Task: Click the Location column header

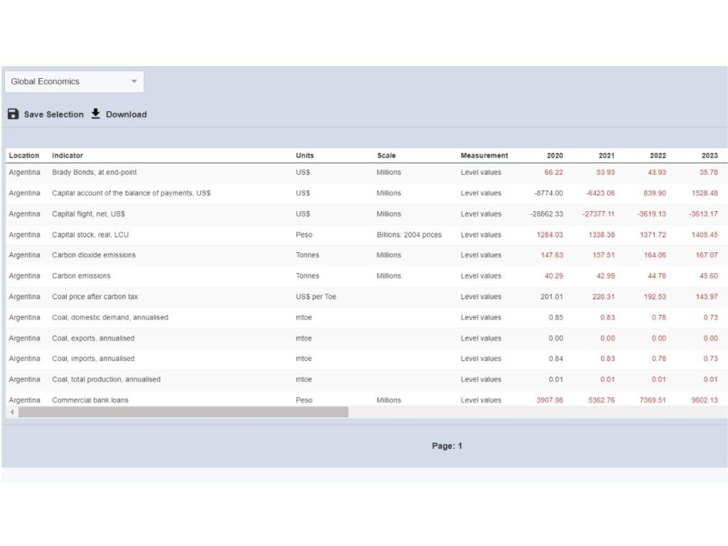Action: coord(24,156)
